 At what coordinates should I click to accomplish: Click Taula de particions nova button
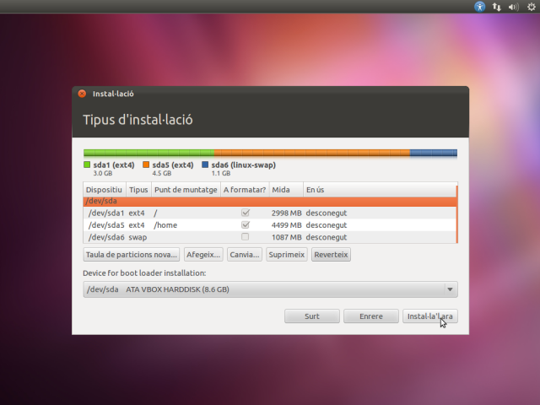[132, 255]
